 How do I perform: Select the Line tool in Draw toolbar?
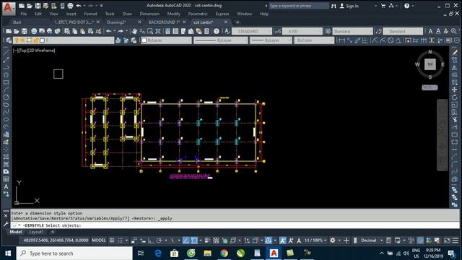tap(6, 53)
